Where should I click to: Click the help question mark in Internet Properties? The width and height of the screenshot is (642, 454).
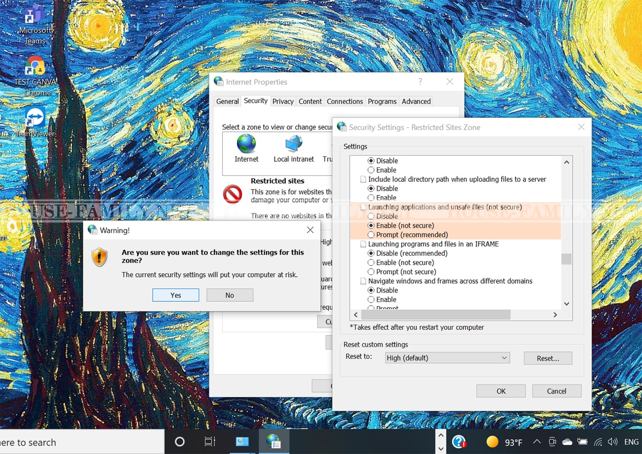(420, 81)
